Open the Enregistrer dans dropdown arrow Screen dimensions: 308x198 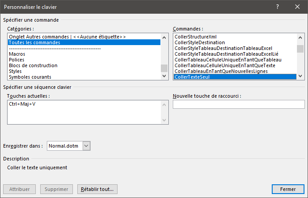(86, 146)
